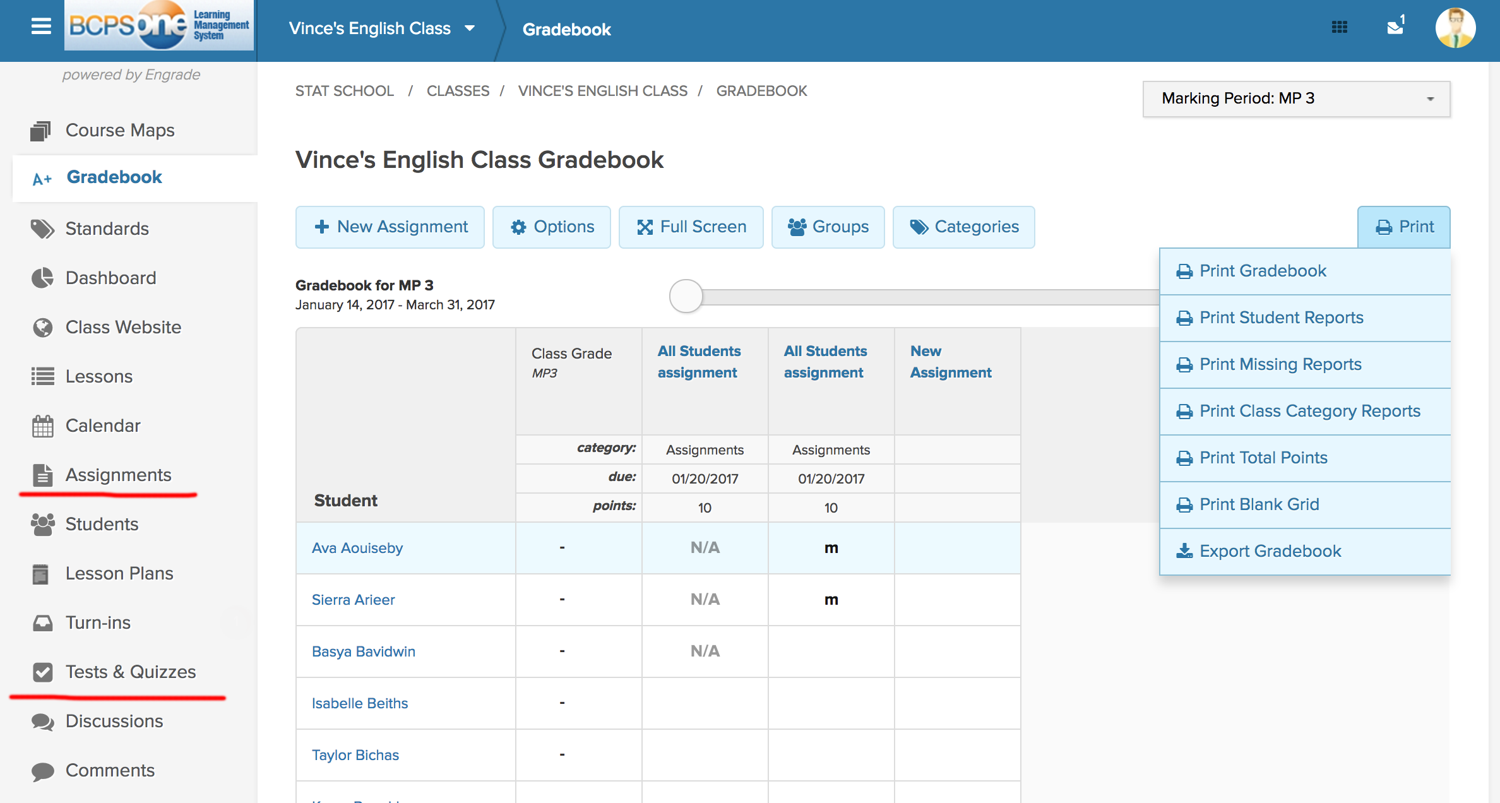
Task: Expand the Vince's English Class dropdown
Action: click(469, 28)
